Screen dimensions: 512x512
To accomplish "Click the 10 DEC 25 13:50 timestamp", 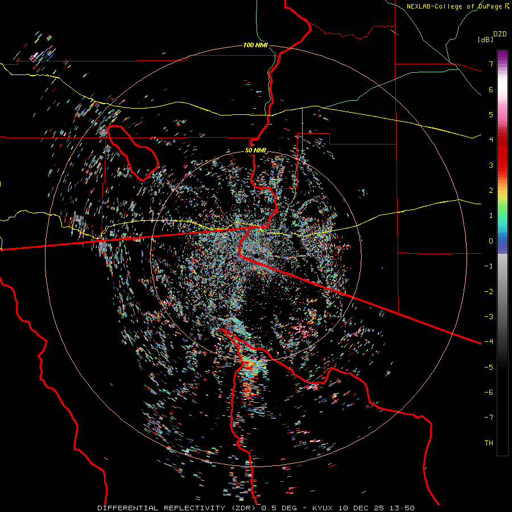I will 377,508.
